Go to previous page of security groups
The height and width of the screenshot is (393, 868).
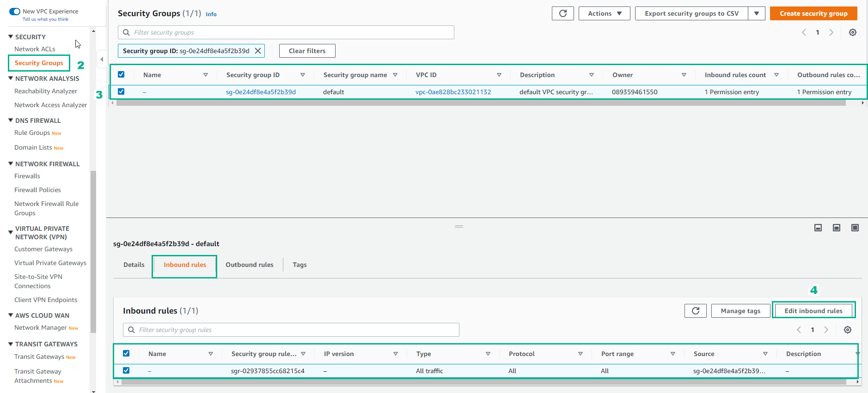(x=804, y=32)
